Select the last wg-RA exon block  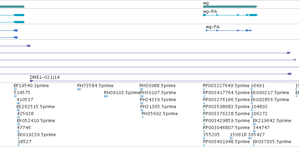(x=254, y=15)
